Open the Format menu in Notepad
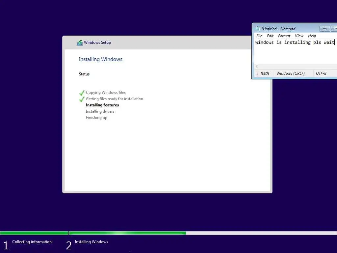 (x=284, y=36)
